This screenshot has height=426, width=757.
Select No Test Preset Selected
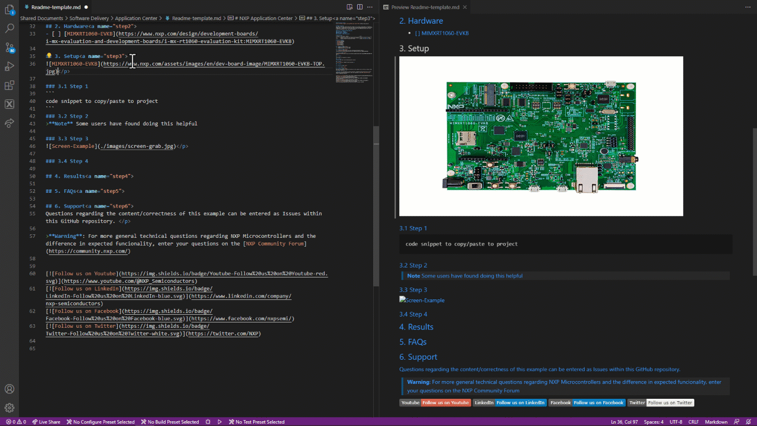tap(256, 422)
